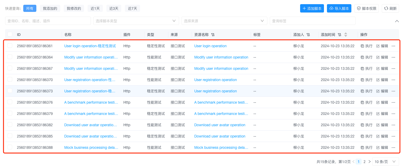Select checkbox for ID 256018913853186370
The image size is (408, 166).
tap(10, 79)
